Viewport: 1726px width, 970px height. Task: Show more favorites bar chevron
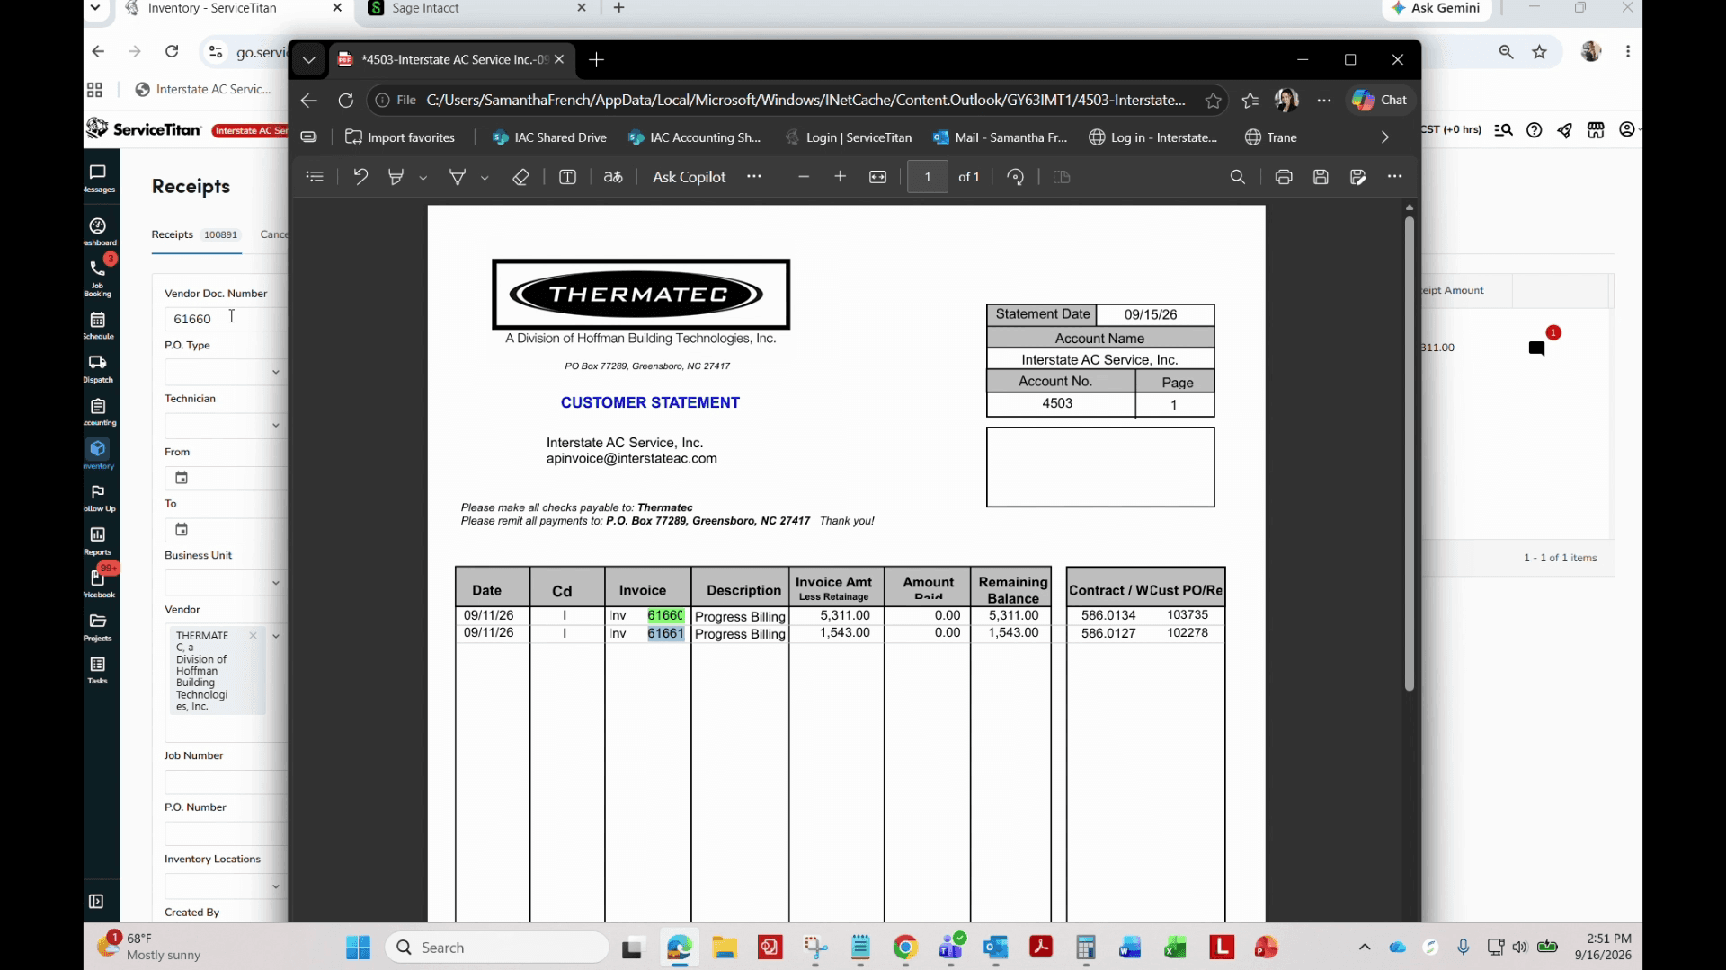pyautogui.click(x=1384, y=137)
